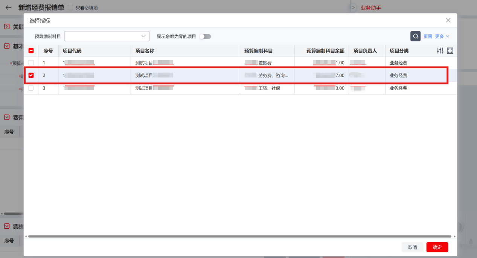Click the 确定 button
The width and height of the screenshot is (477, 258).
point(437,247)
